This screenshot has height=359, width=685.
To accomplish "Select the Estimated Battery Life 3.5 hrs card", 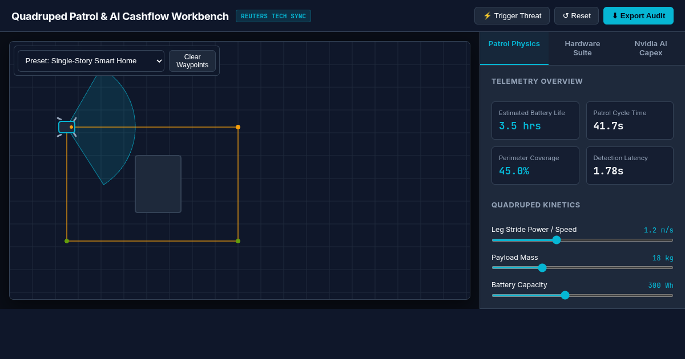I will pyautogui.click(x=535, y=120).
